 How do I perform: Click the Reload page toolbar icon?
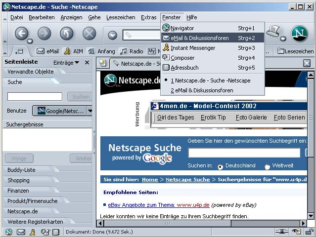pyautogui.click(x=66, y=33)
